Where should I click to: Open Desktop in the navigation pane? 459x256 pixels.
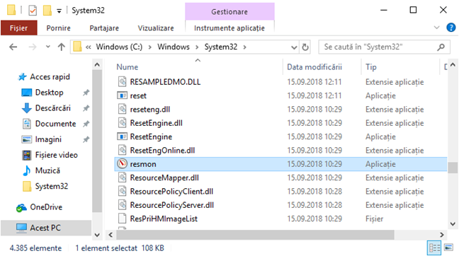[49, 93]
